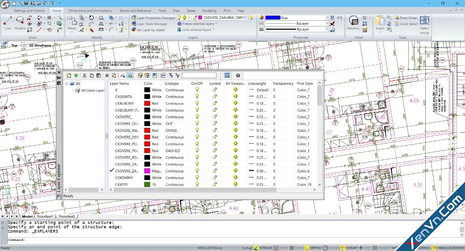Open the Blue color dropdown
465x251 pixels.
coord(327,17)
